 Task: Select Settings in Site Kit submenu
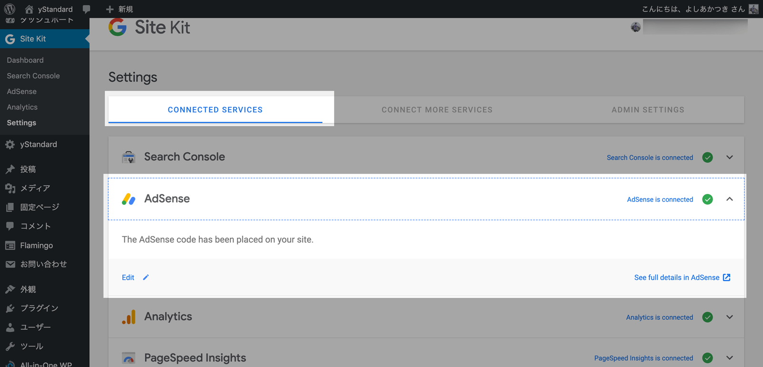21,123
